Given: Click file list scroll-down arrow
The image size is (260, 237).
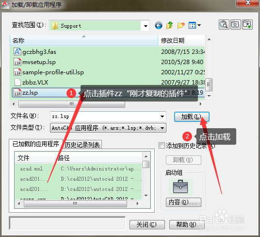Looking at the screenshot, I should tap(209, 96).
